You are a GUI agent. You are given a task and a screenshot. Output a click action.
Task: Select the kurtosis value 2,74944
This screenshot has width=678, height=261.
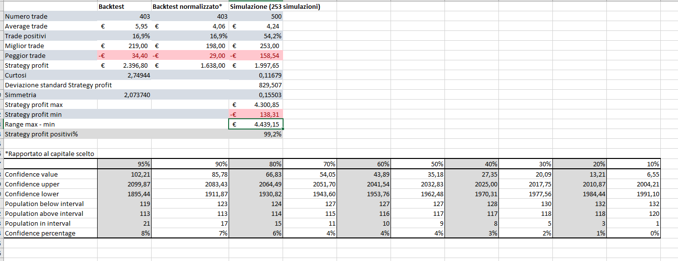point(125,76)
